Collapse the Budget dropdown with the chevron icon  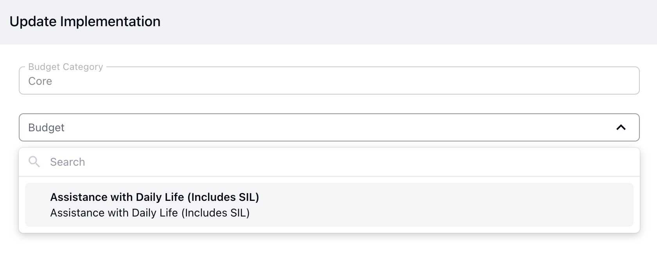click(x=621, y=127)
